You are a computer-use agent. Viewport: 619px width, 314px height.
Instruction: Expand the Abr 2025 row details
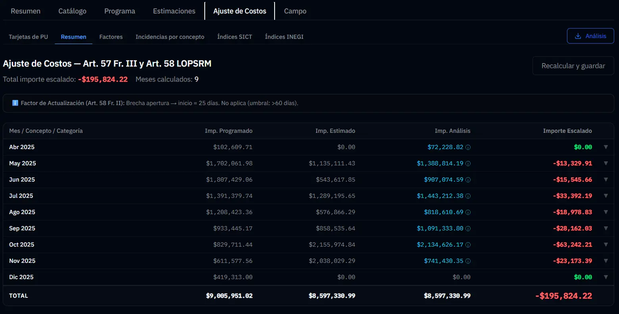[606, 147]
